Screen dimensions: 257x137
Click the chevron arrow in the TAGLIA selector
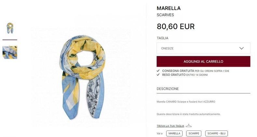click(x=241, y=48)
